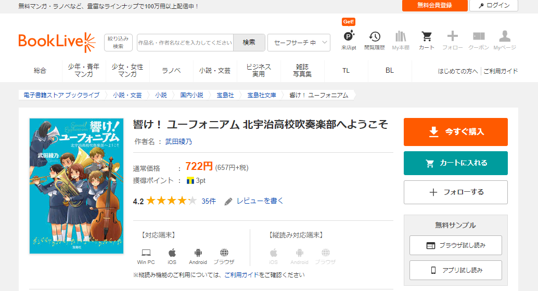This screenshot has width=538, height=291.
Task: Click the star rating display
Action: (x=172, y=201)
